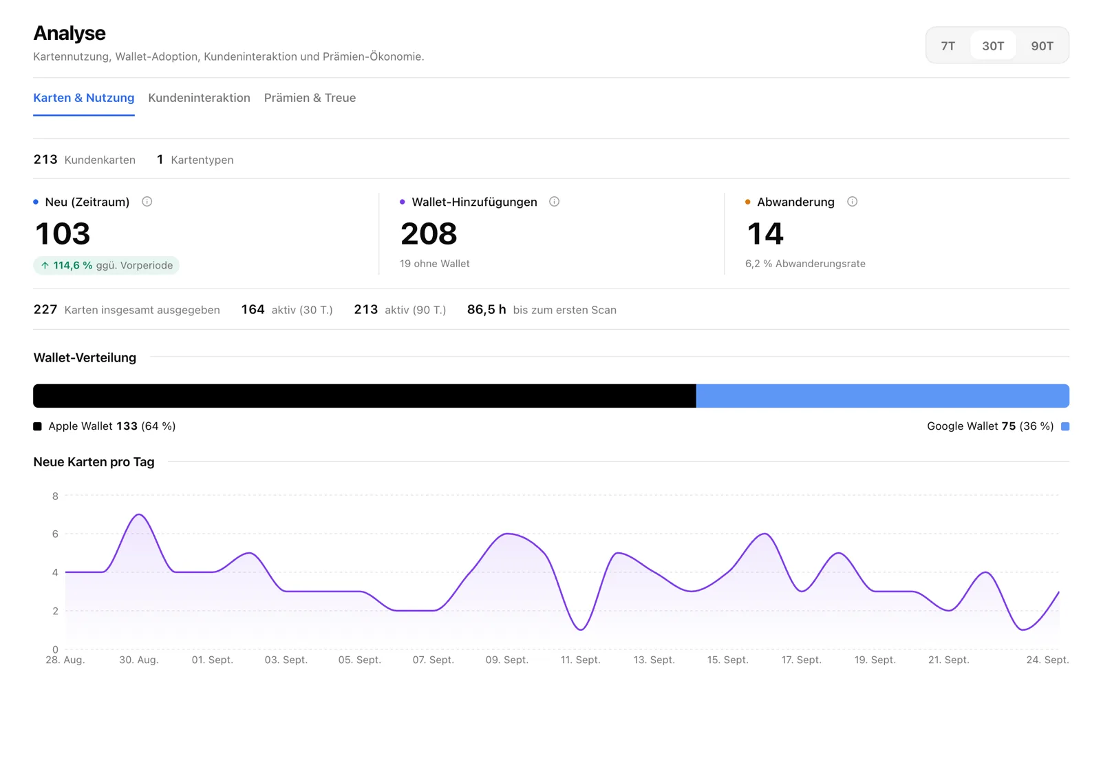Click the 14 Abwanderung value
This screenshot has width=1101, height=763.
click(x=765, y=233)
